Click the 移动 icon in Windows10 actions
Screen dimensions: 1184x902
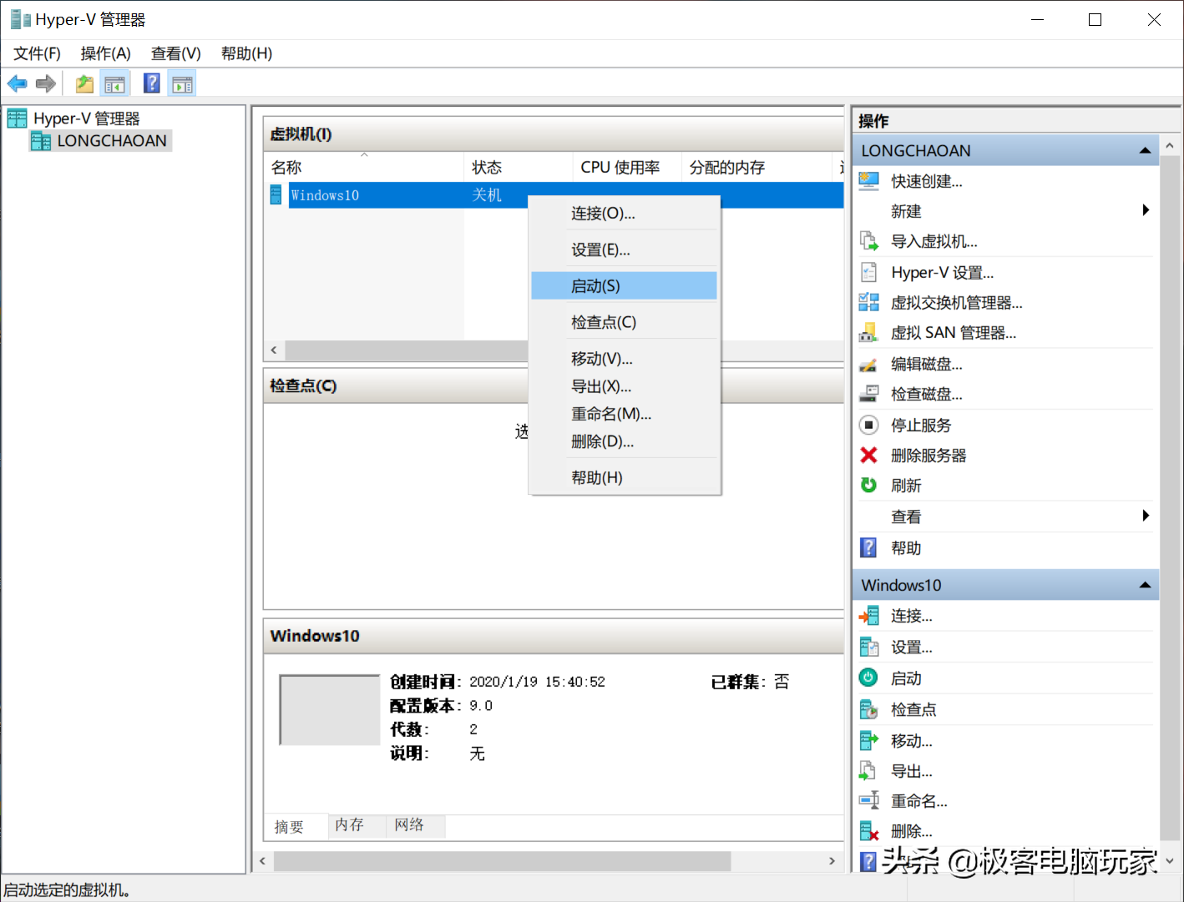click(x=869, y=740)
